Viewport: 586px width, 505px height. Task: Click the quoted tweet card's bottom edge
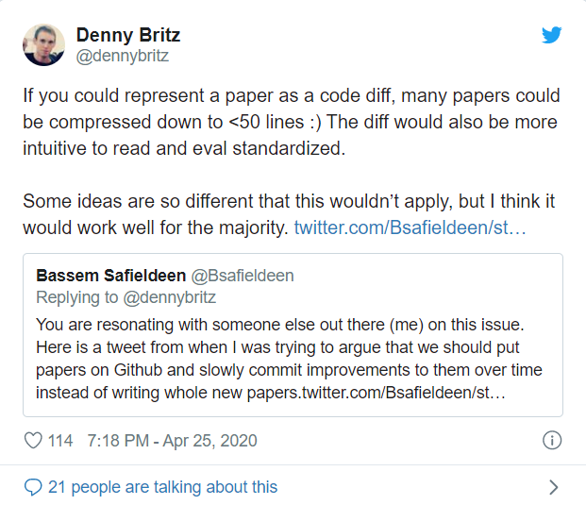point(293,415)
